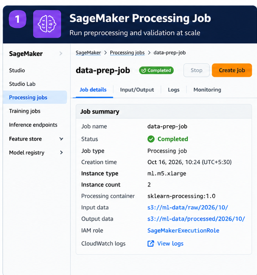Open the Logs tab
This screenshot has height=275, width=257.
point(173,90)
